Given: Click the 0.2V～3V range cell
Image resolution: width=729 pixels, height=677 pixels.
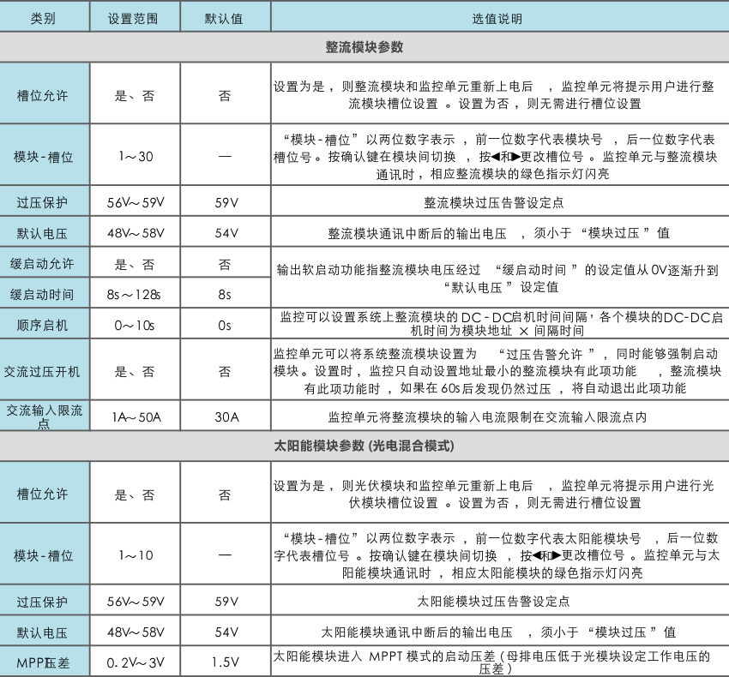Looking at the screenshot, I should pyautogui.click(x=136, y=662).
